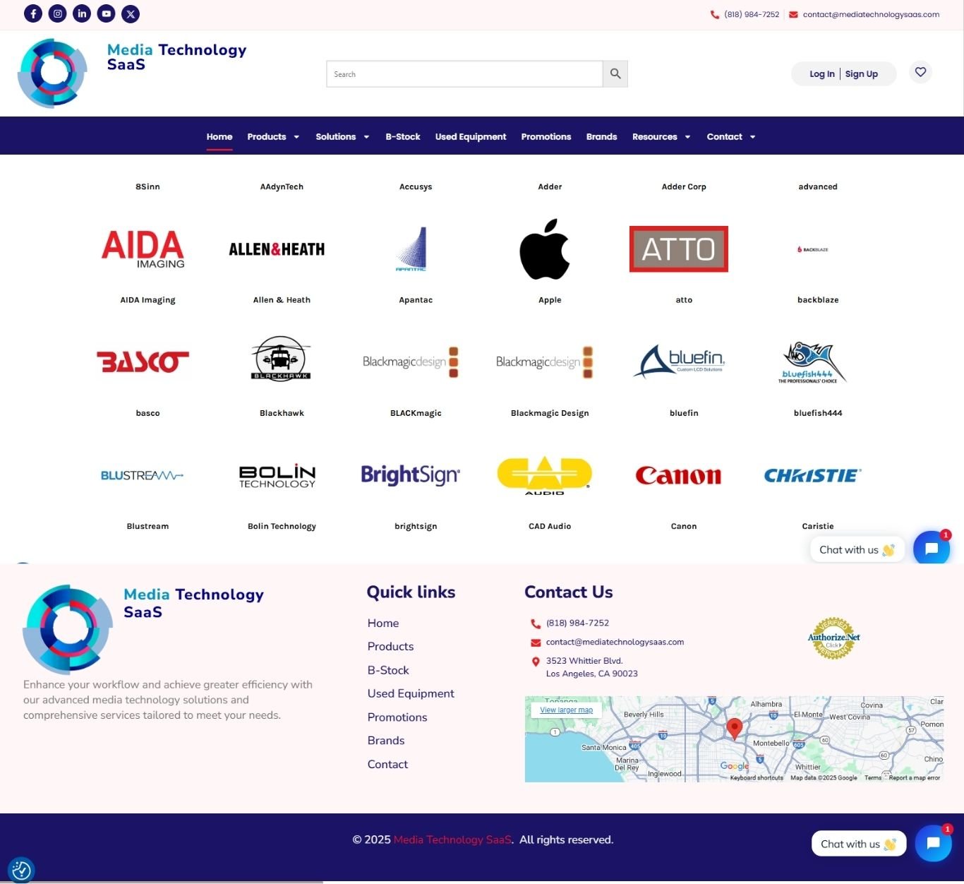Expand the Products menu dropdown arrow
Viewport: 964px width, 884px height.
click(x=296, y=137)
